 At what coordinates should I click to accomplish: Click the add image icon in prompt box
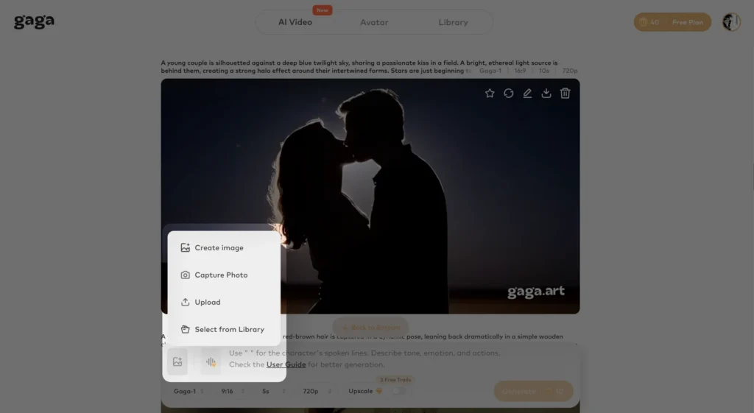[177, 361]
